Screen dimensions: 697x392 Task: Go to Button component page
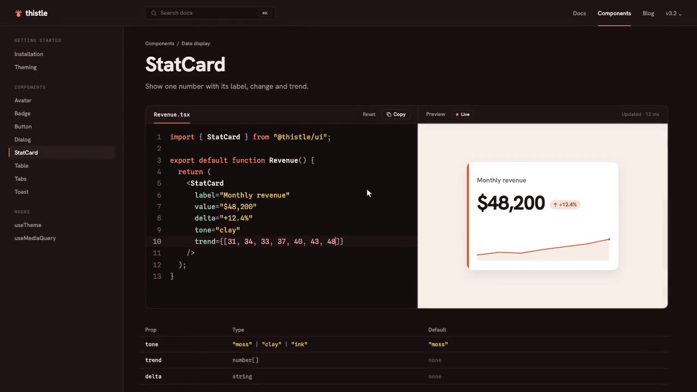coord(23,127)
